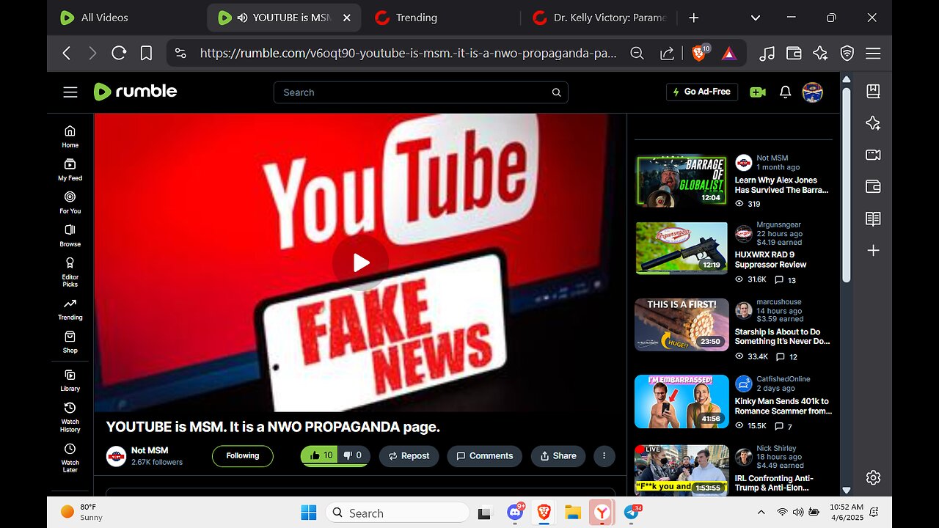This screenshot has height=528, width=939.
Task: Click the Rumble logo
Action: pos(135,92)
